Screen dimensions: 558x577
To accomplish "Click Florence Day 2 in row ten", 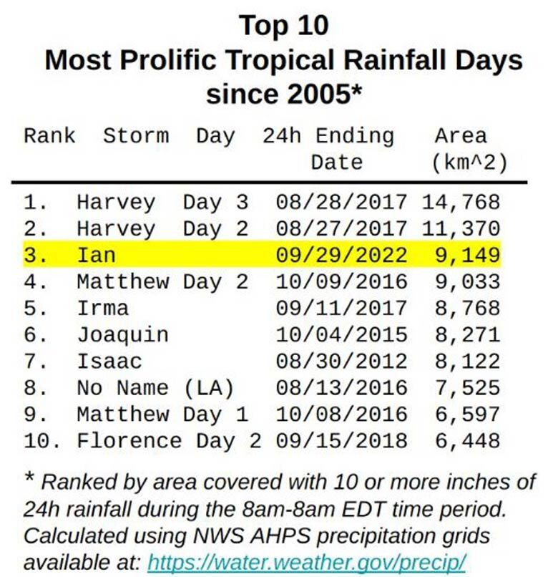I will 169,440.
